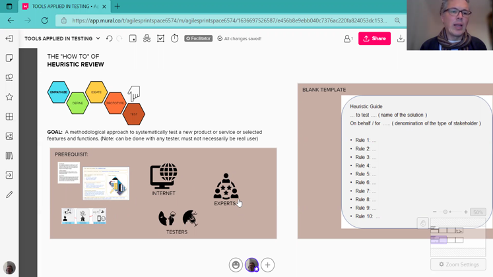Open user avatar in sidebar bottom
The height and width of the screenshot is (277, 493).
9,268
